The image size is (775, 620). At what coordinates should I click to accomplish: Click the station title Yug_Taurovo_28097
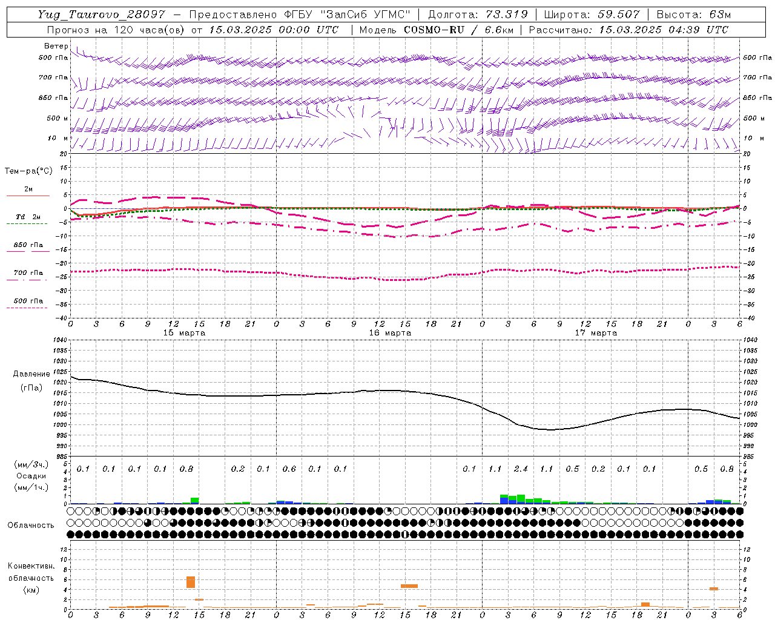(x=101, y=15)
